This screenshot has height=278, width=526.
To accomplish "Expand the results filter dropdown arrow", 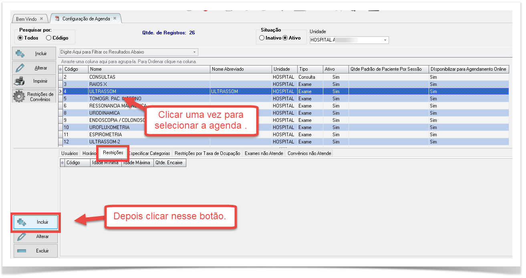I will pyautogui.click(x=195, y=52).
